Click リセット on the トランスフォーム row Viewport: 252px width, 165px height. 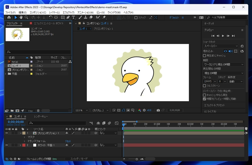(68, 141)
